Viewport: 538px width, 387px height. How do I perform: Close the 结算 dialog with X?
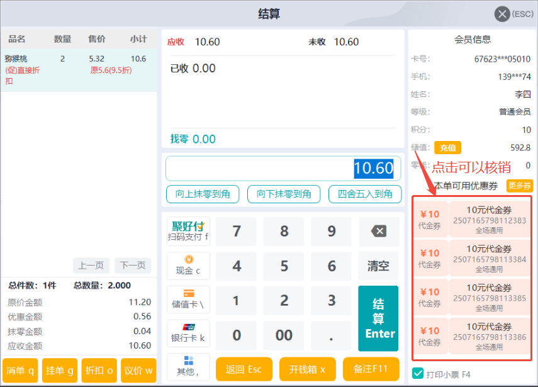point(502,14)
